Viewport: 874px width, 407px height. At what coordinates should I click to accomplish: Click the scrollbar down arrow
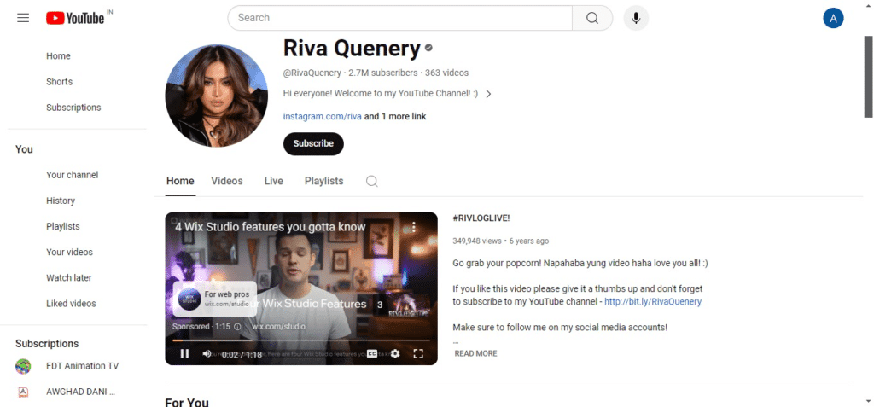tap(868, 401)
